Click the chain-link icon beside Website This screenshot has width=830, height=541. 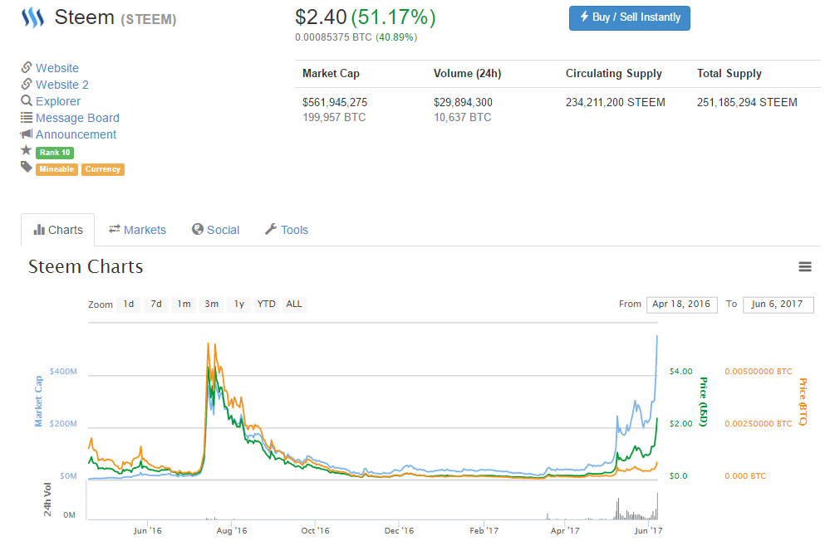click(x=27, y=67)
